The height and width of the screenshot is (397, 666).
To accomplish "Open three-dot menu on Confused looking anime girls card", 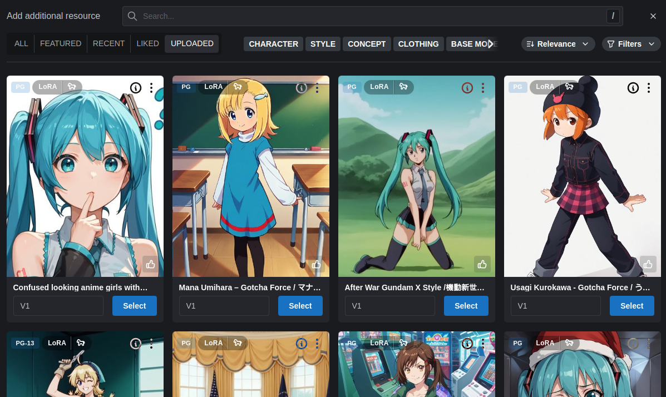I will 151,88.
